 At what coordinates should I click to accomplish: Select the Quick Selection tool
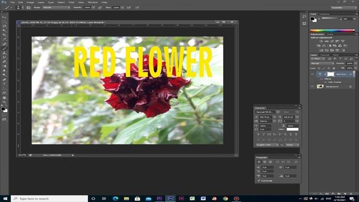pos(4,30)
